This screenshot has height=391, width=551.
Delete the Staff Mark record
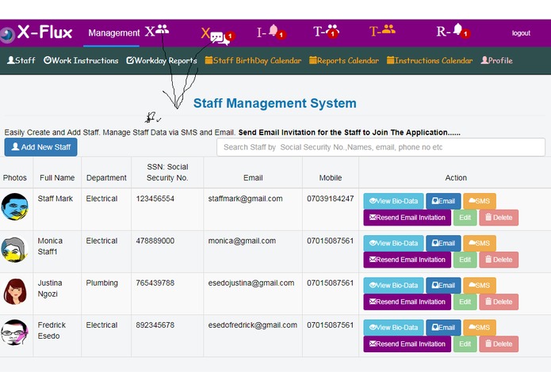point(499,218)
